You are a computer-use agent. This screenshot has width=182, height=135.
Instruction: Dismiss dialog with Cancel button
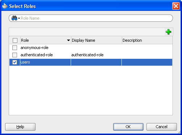(162, 127)
